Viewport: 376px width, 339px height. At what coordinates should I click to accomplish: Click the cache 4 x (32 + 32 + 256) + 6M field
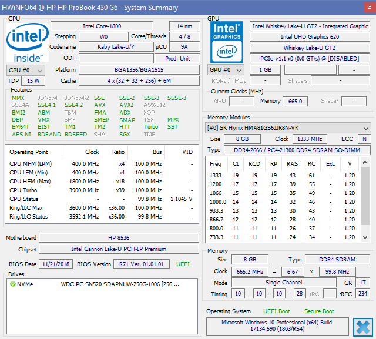pyautogui.click(x=139, y=81)
